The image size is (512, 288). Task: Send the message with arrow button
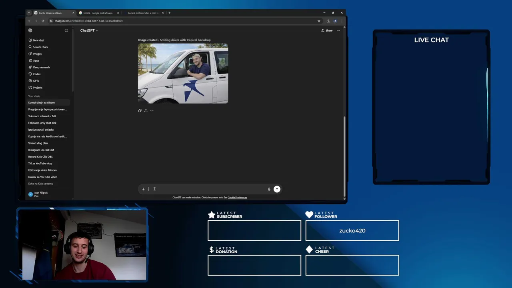(277, 189)
